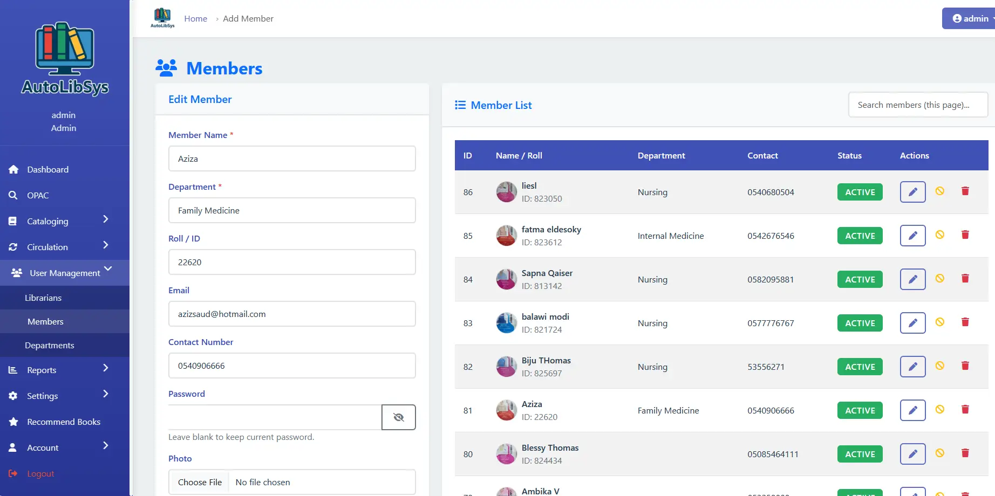Click the Home breadcrumb link
This screenshot has height=496, width=995.
[195, 18]
